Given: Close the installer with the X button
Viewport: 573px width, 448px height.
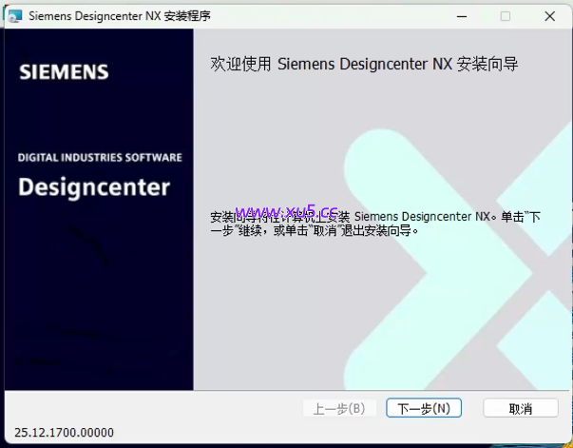Looking at the screenshot, I should (549, 16).
